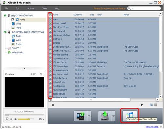Screen dimensions: 164x129
Task: Open dropdown next to export-to-computer button
Action: click(x=113, y=116)
